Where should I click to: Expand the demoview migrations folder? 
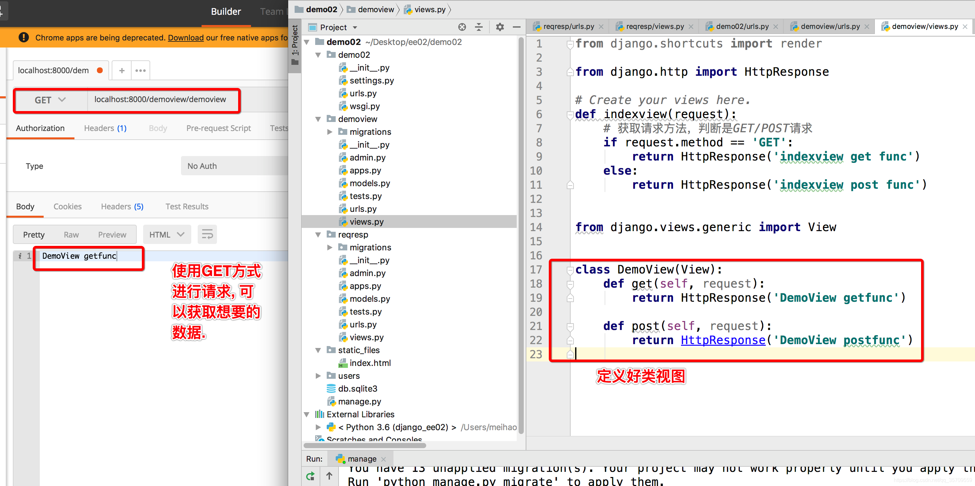[330, 132]
